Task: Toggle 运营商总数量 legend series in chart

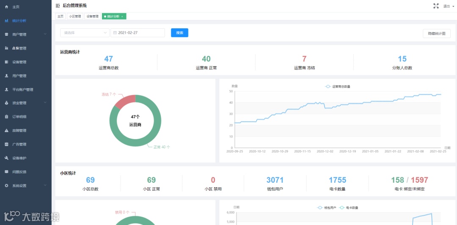Action: [x=338, y=87]
